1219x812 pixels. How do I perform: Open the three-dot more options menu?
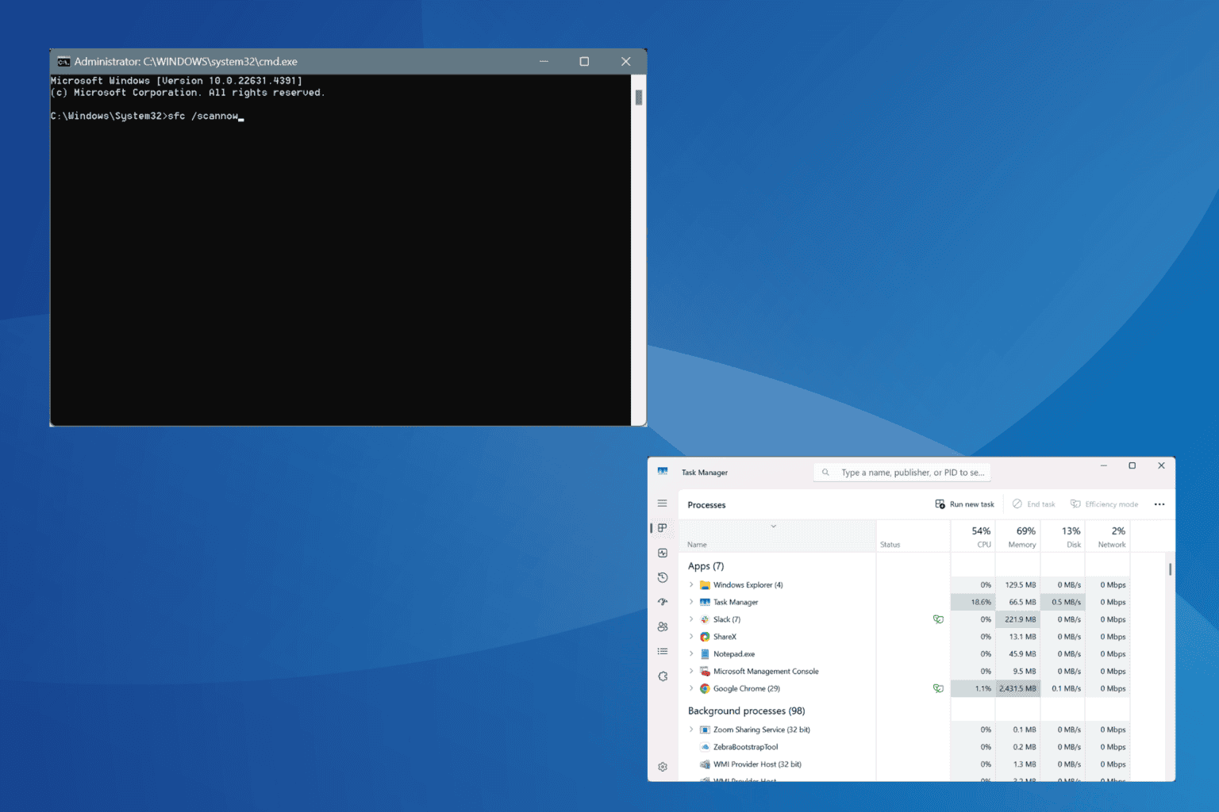[1159, 504]
